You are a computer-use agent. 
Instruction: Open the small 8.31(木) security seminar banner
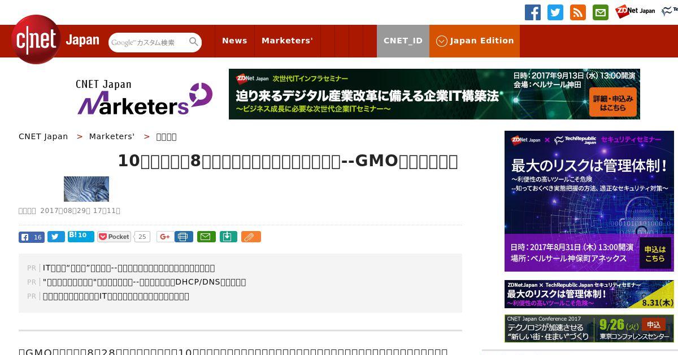pos(589,294)
